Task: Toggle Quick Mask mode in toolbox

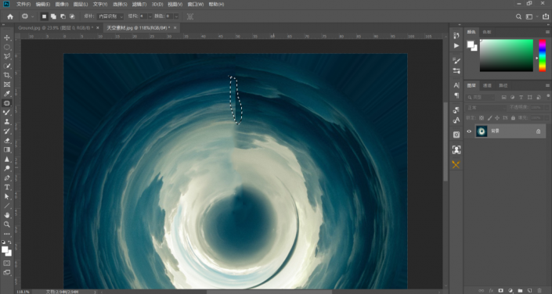Action: (7, 263)
